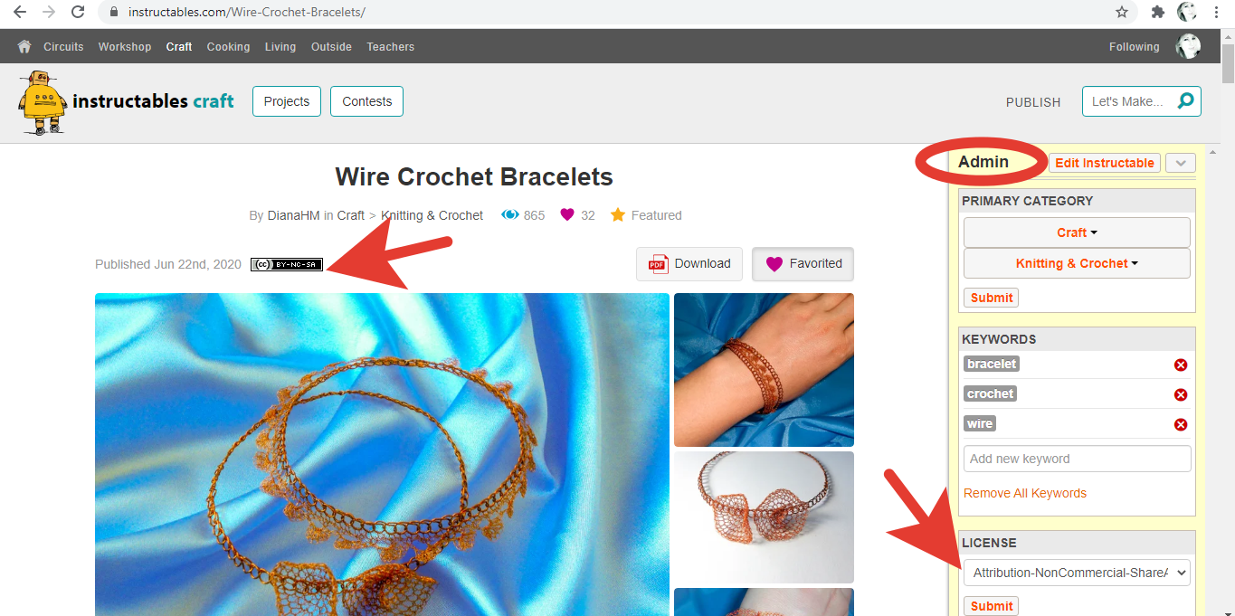
Task: Open the License select box
Action: tap(1077, 573)
